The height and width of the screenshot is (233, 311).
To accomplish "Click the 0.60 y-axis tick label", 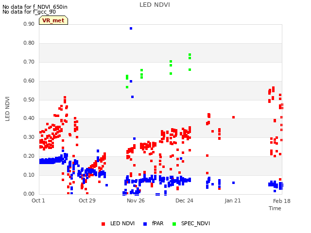I will click(x=29, y=81).
